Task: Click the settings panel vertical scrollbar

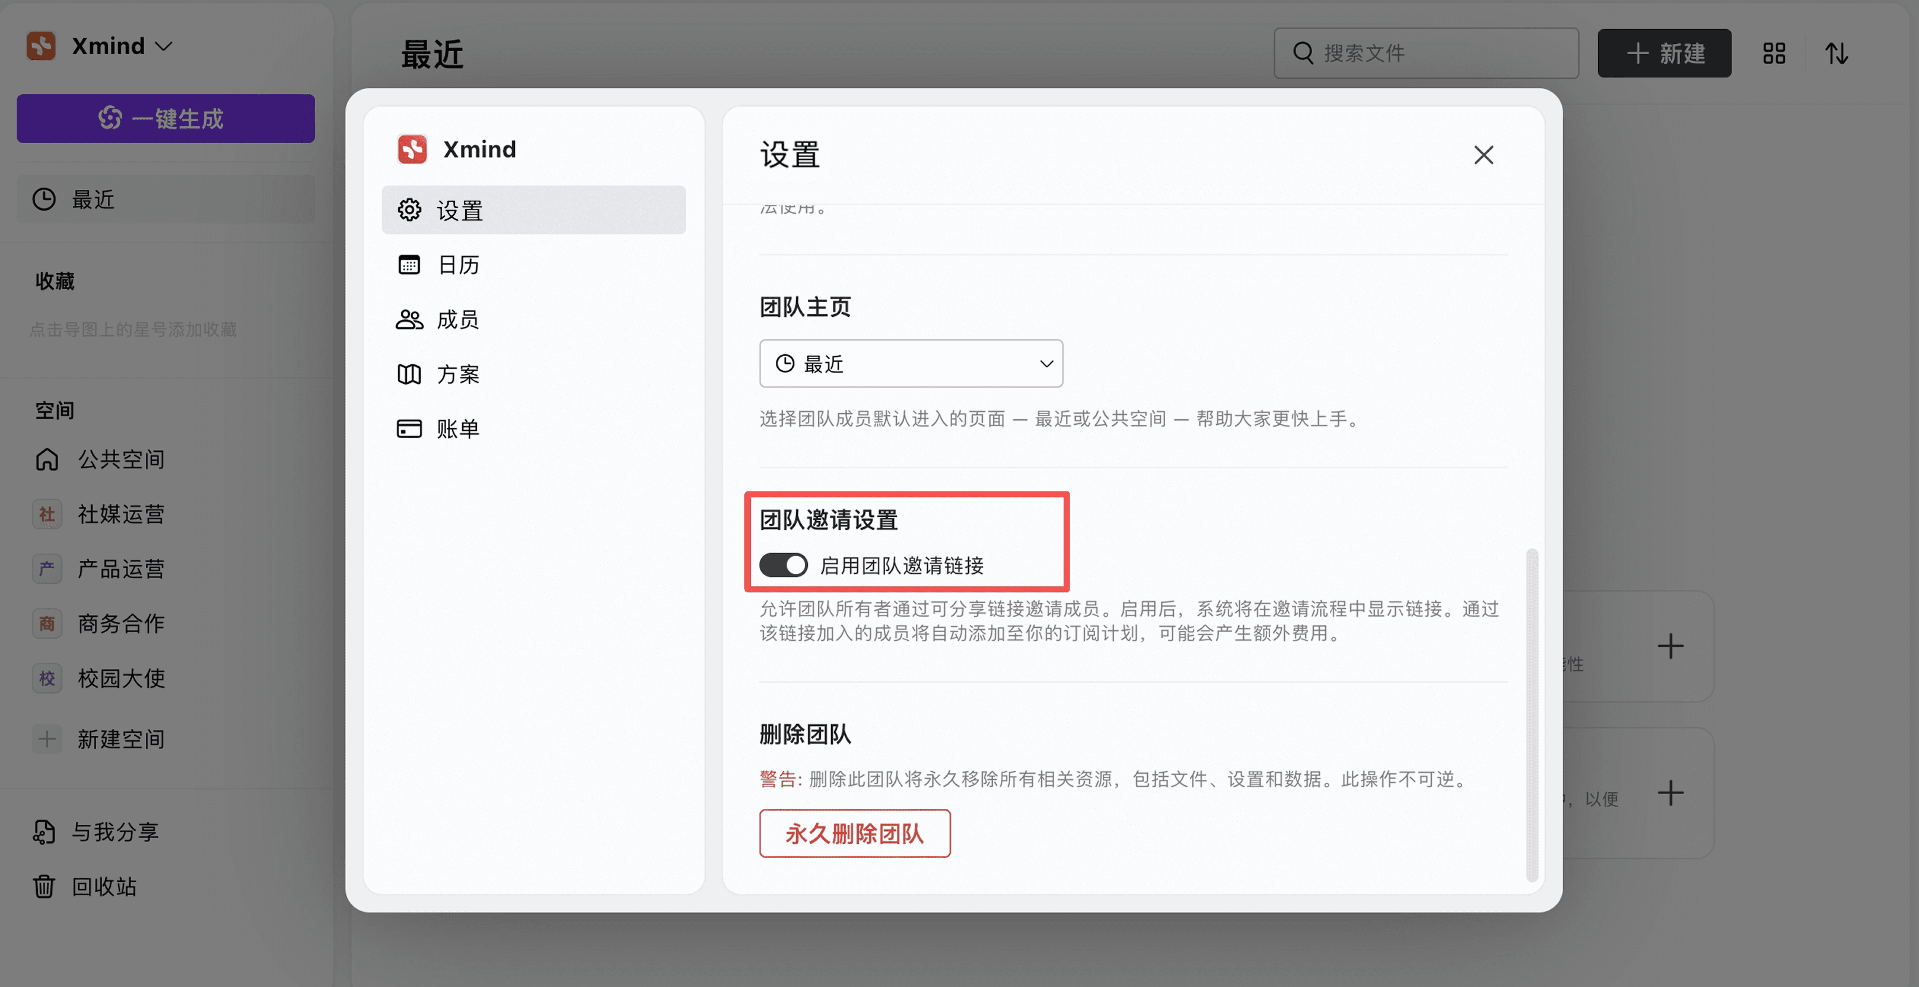Action: point(1532,714)
